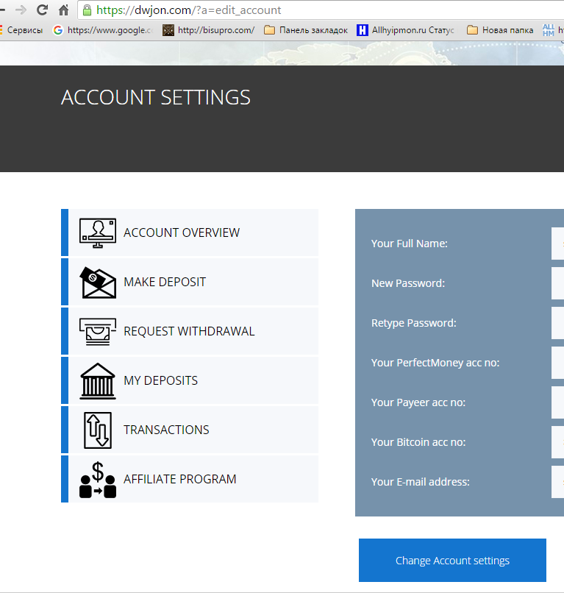The image size is (564, 593).
Task: Reload the page with the refresh icon
Action: [x=42, y=10]
